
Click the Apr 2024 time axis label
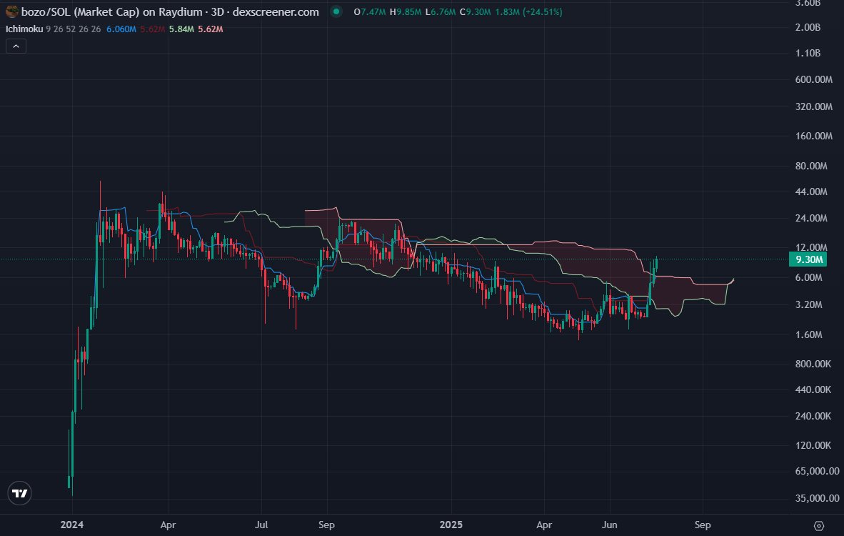(168, 525)
